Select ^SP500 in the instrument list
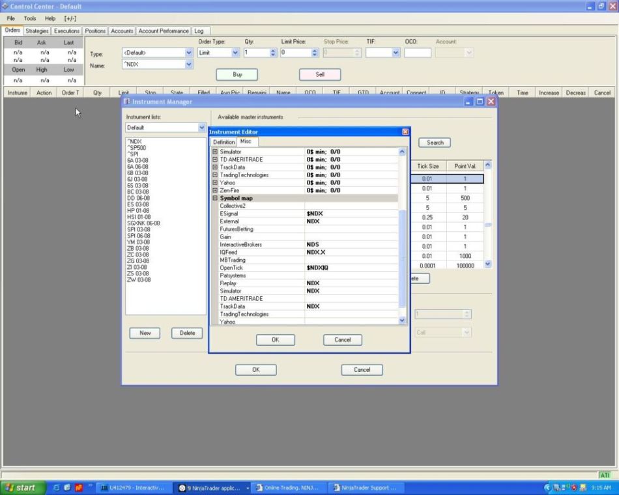Viewport: 619px width, 495px height. 137,148
